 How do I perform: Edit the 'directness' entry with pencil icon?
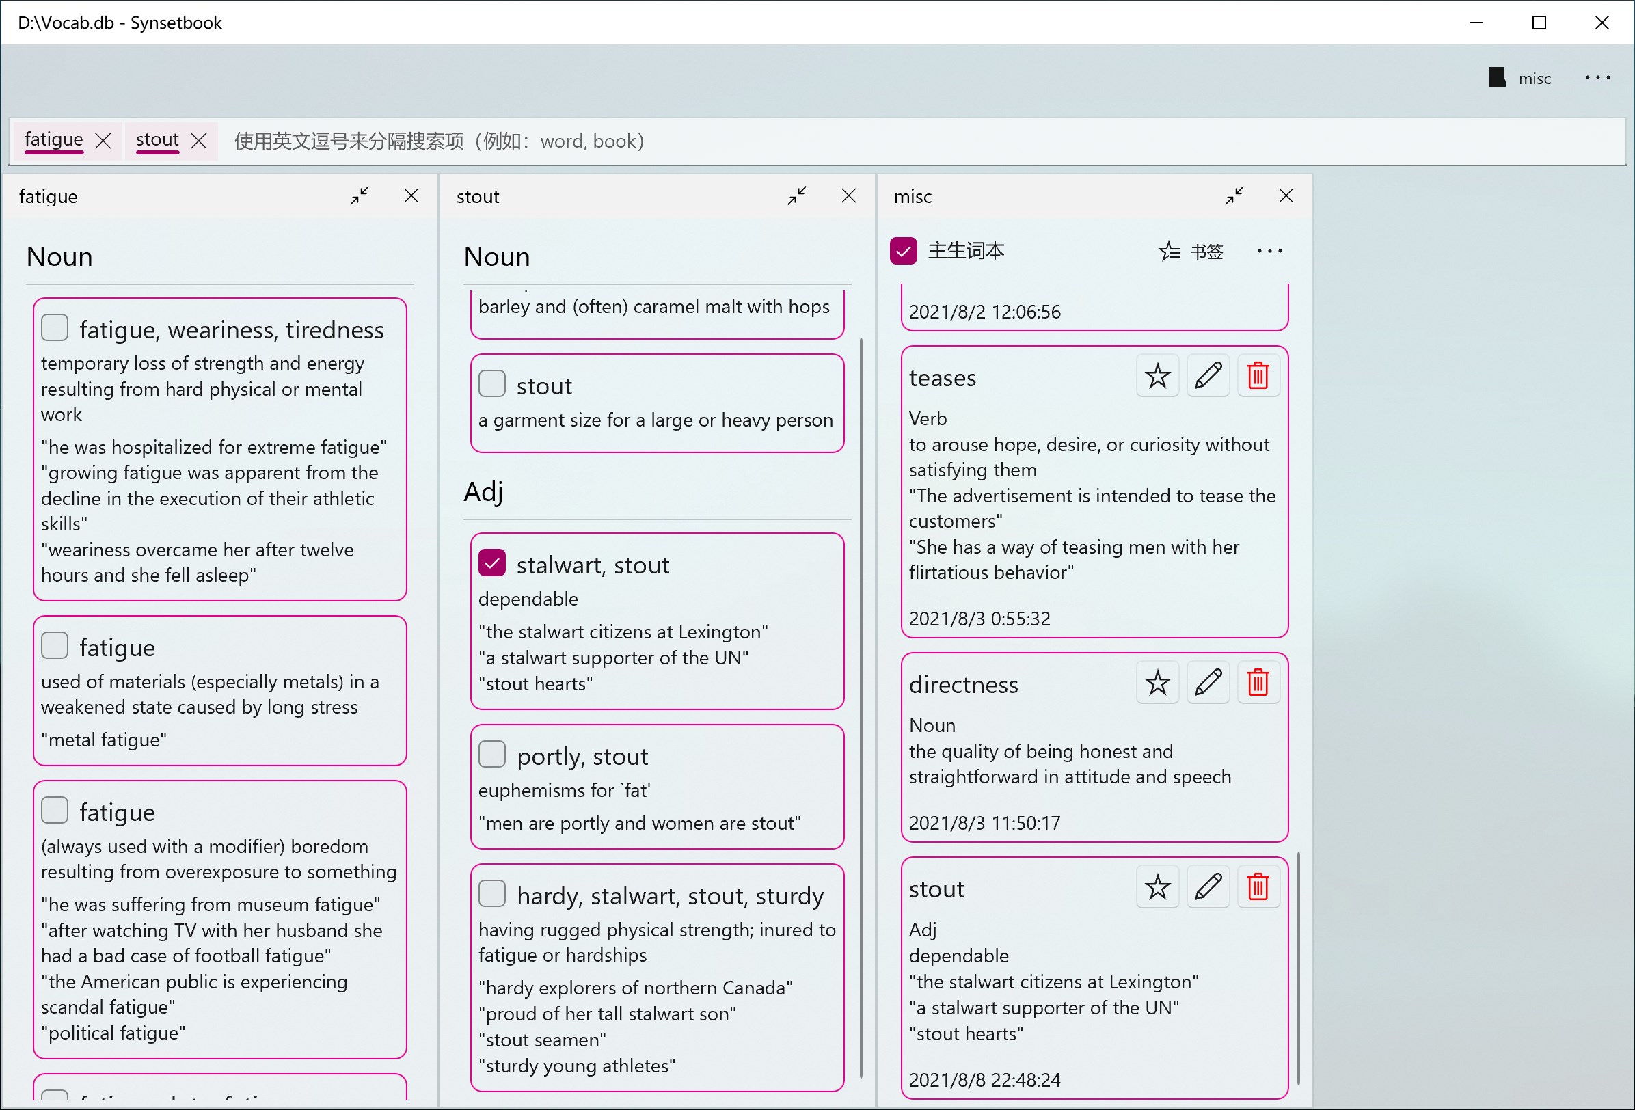tap(1208, 682)
